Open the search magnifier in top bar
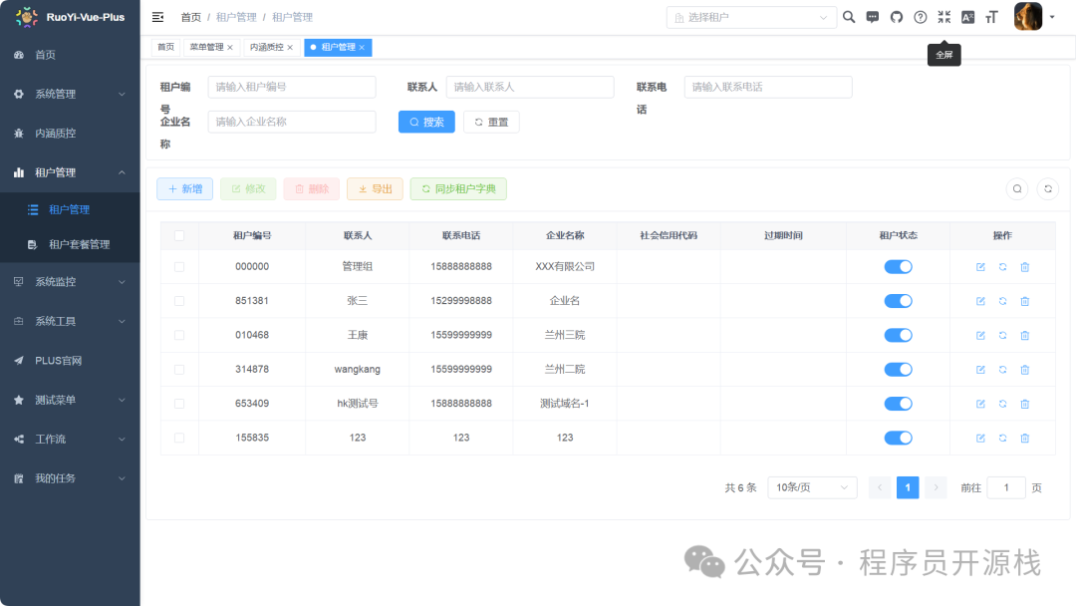Viewport: 1076px width, 606px height. tap(849, 17)
